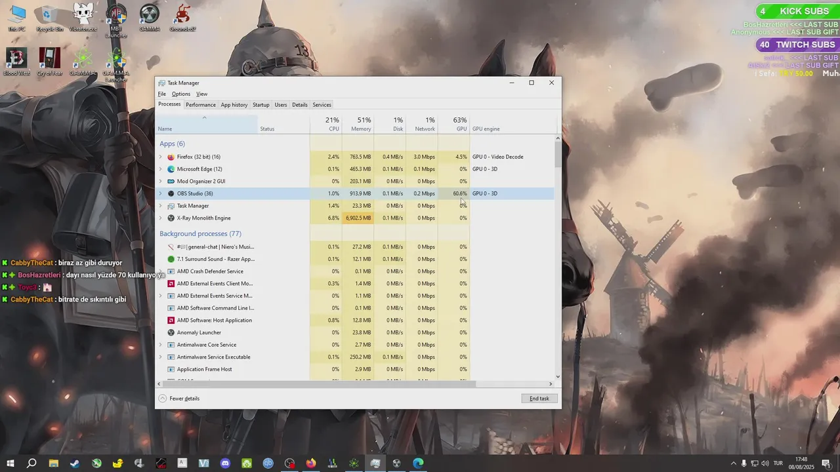Select the Cry of Fear desktop shortcut

point(50,62)
